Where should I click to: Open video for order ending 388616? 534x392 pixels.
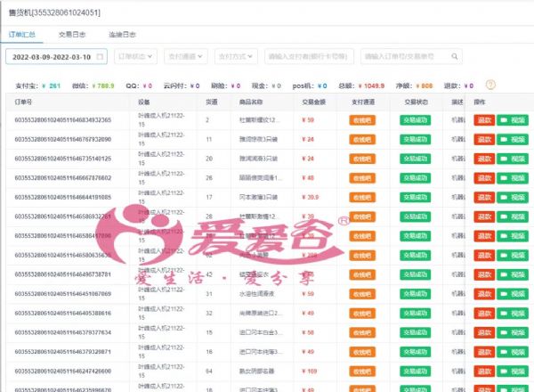pyautogui.click(x=512, y=313)
